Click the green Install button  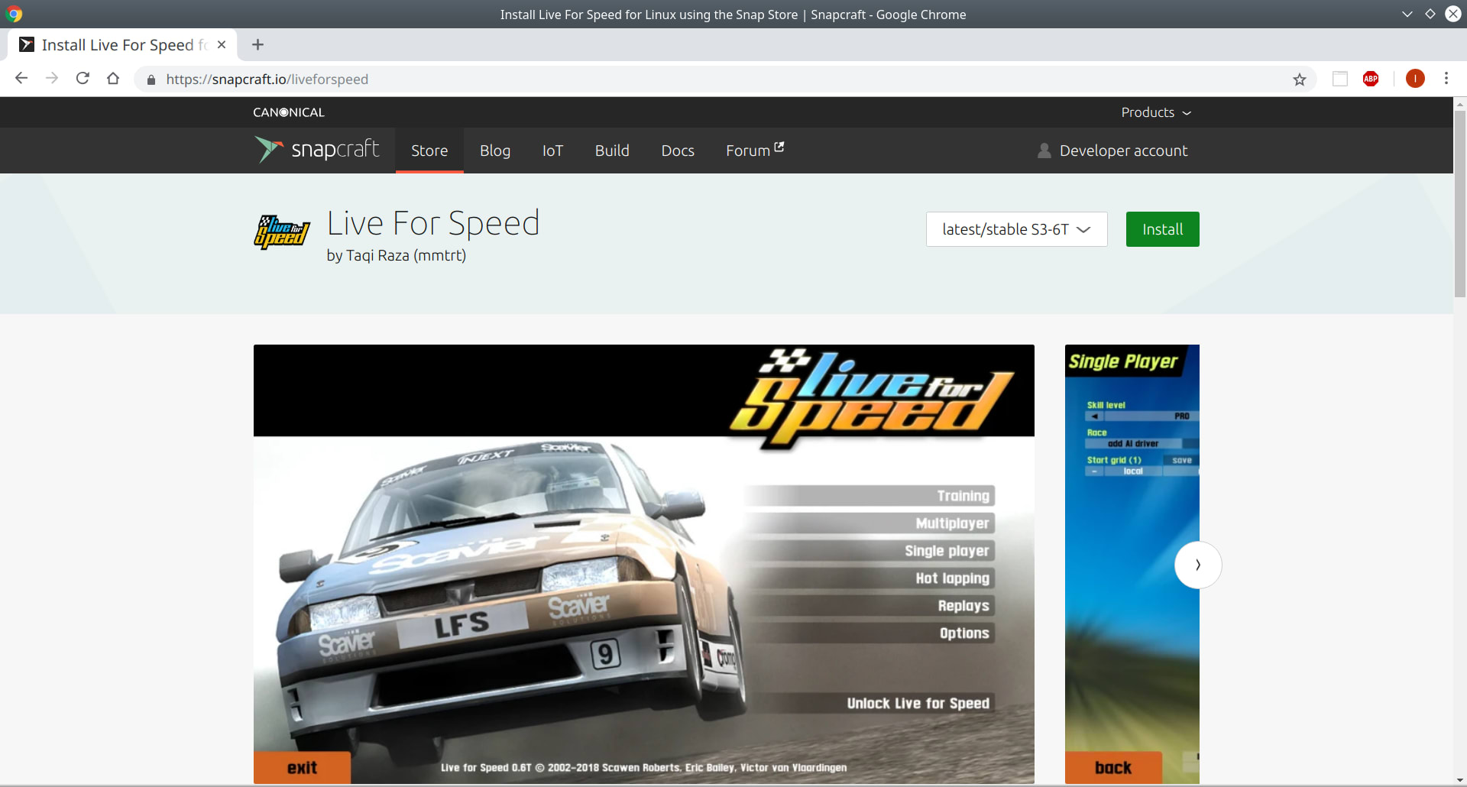tap(1162, 229)
